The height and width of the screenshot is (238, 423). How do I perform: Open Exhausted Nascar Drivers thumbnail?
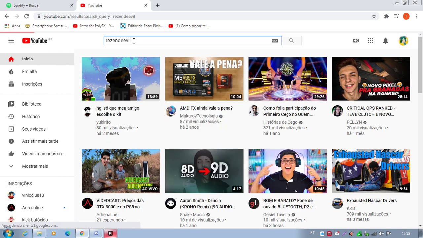click(371, 171)
